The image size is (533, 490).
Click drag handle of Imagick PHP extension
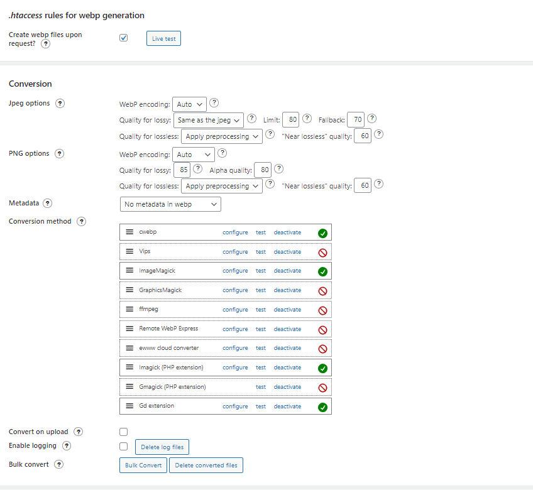(129, 367)
